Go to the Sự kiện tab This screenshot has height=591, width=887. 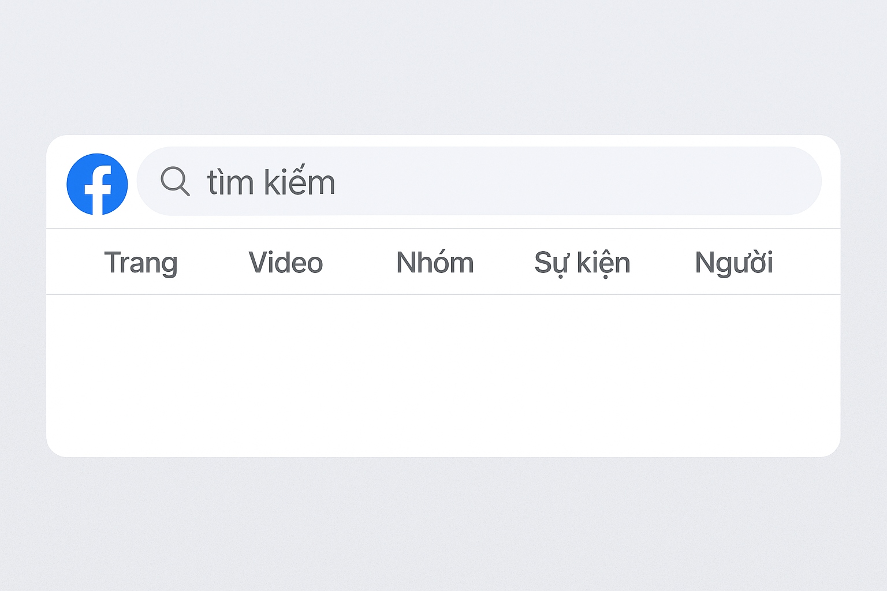[x=582, y=263]
